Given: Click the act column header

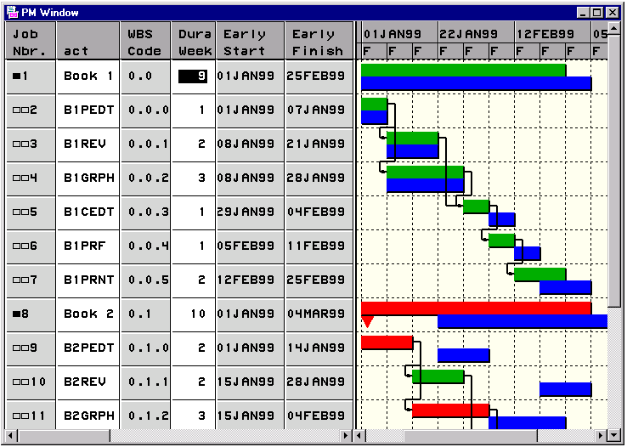Looking at the screenshot, I should (x=88, y=41).
